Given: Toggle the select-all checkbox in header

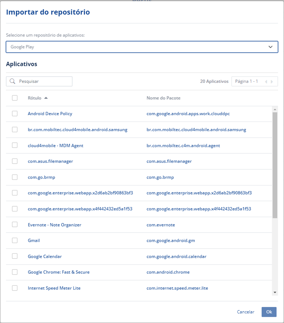Looking at the screenshot, I should 15,98.
